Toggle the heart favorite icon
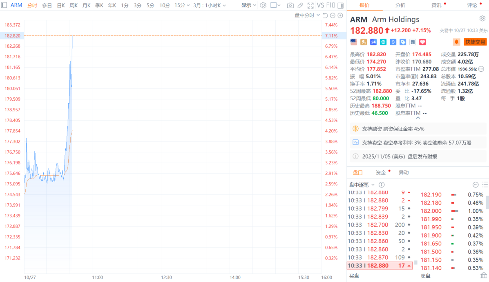 pos(422,42)
